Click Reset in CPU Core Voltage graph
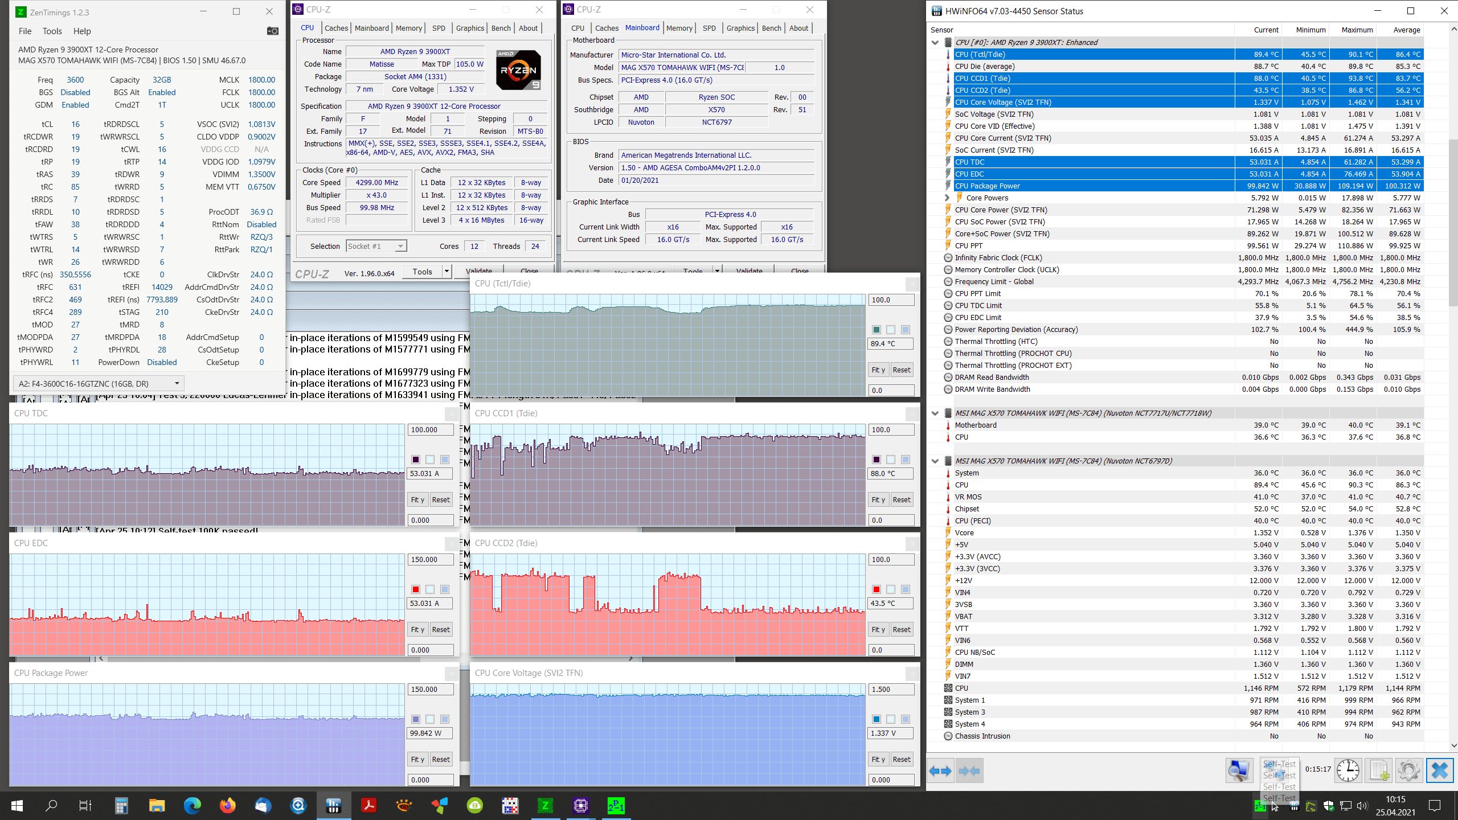This screenshot has width=1458, height=820. (902, 759)
